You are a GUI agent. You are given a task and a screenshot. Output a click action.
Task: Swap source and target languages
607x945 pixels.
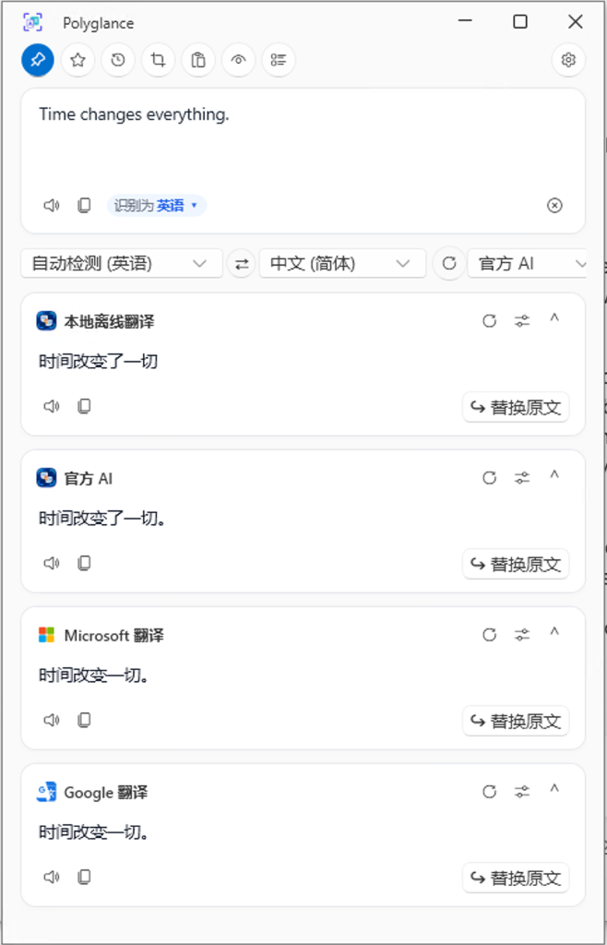[x=242, y=264]
